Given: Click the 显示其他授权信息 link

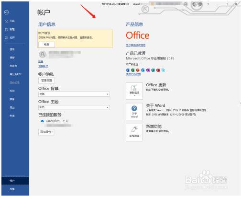Looking at the screenshot, I should pos(136,45).
